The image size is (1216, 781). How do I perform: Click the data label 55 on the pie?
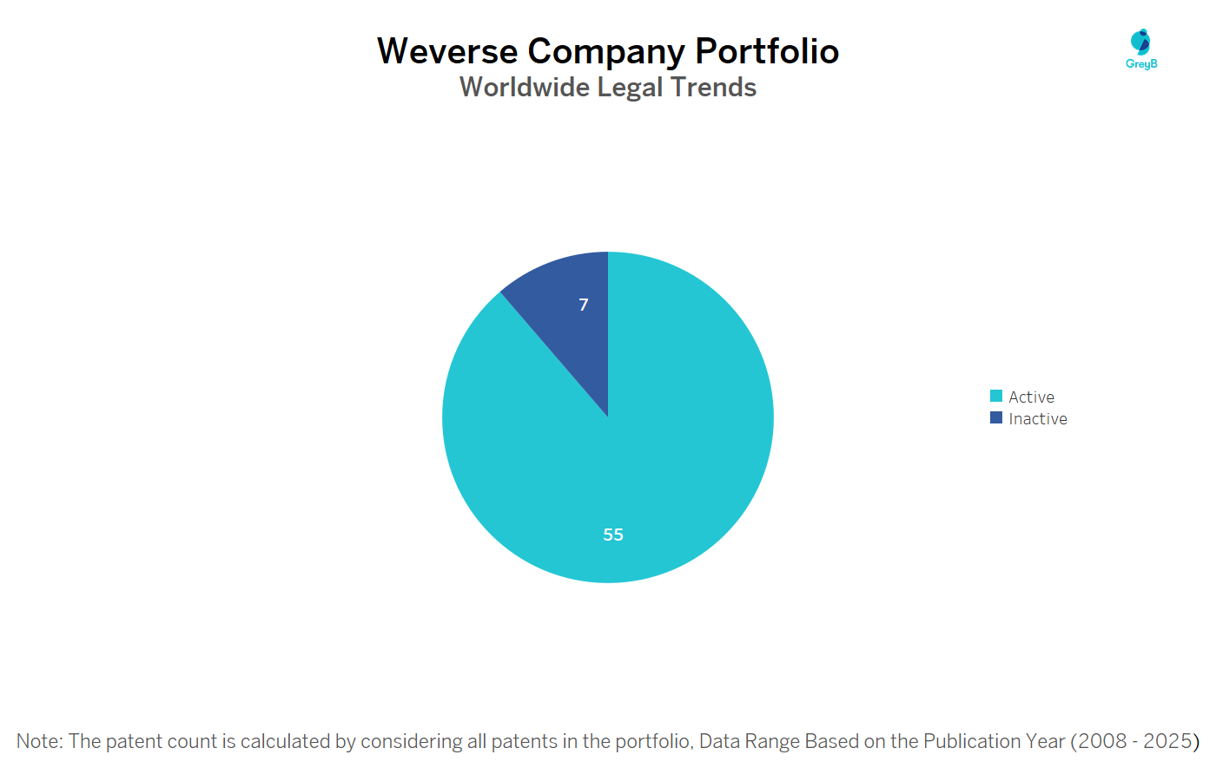(613, 535)
